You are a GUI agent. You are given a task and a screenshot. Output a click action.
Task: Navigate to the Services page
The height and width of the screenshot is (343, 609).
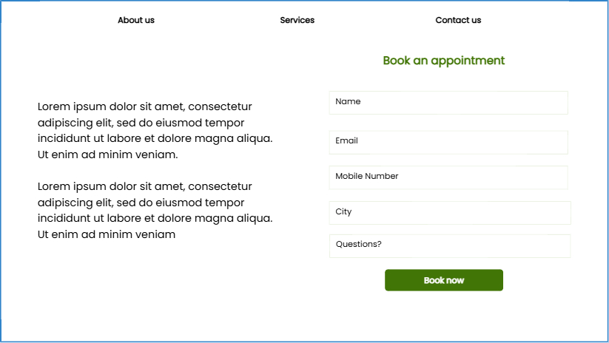click(x=297, y=21)
